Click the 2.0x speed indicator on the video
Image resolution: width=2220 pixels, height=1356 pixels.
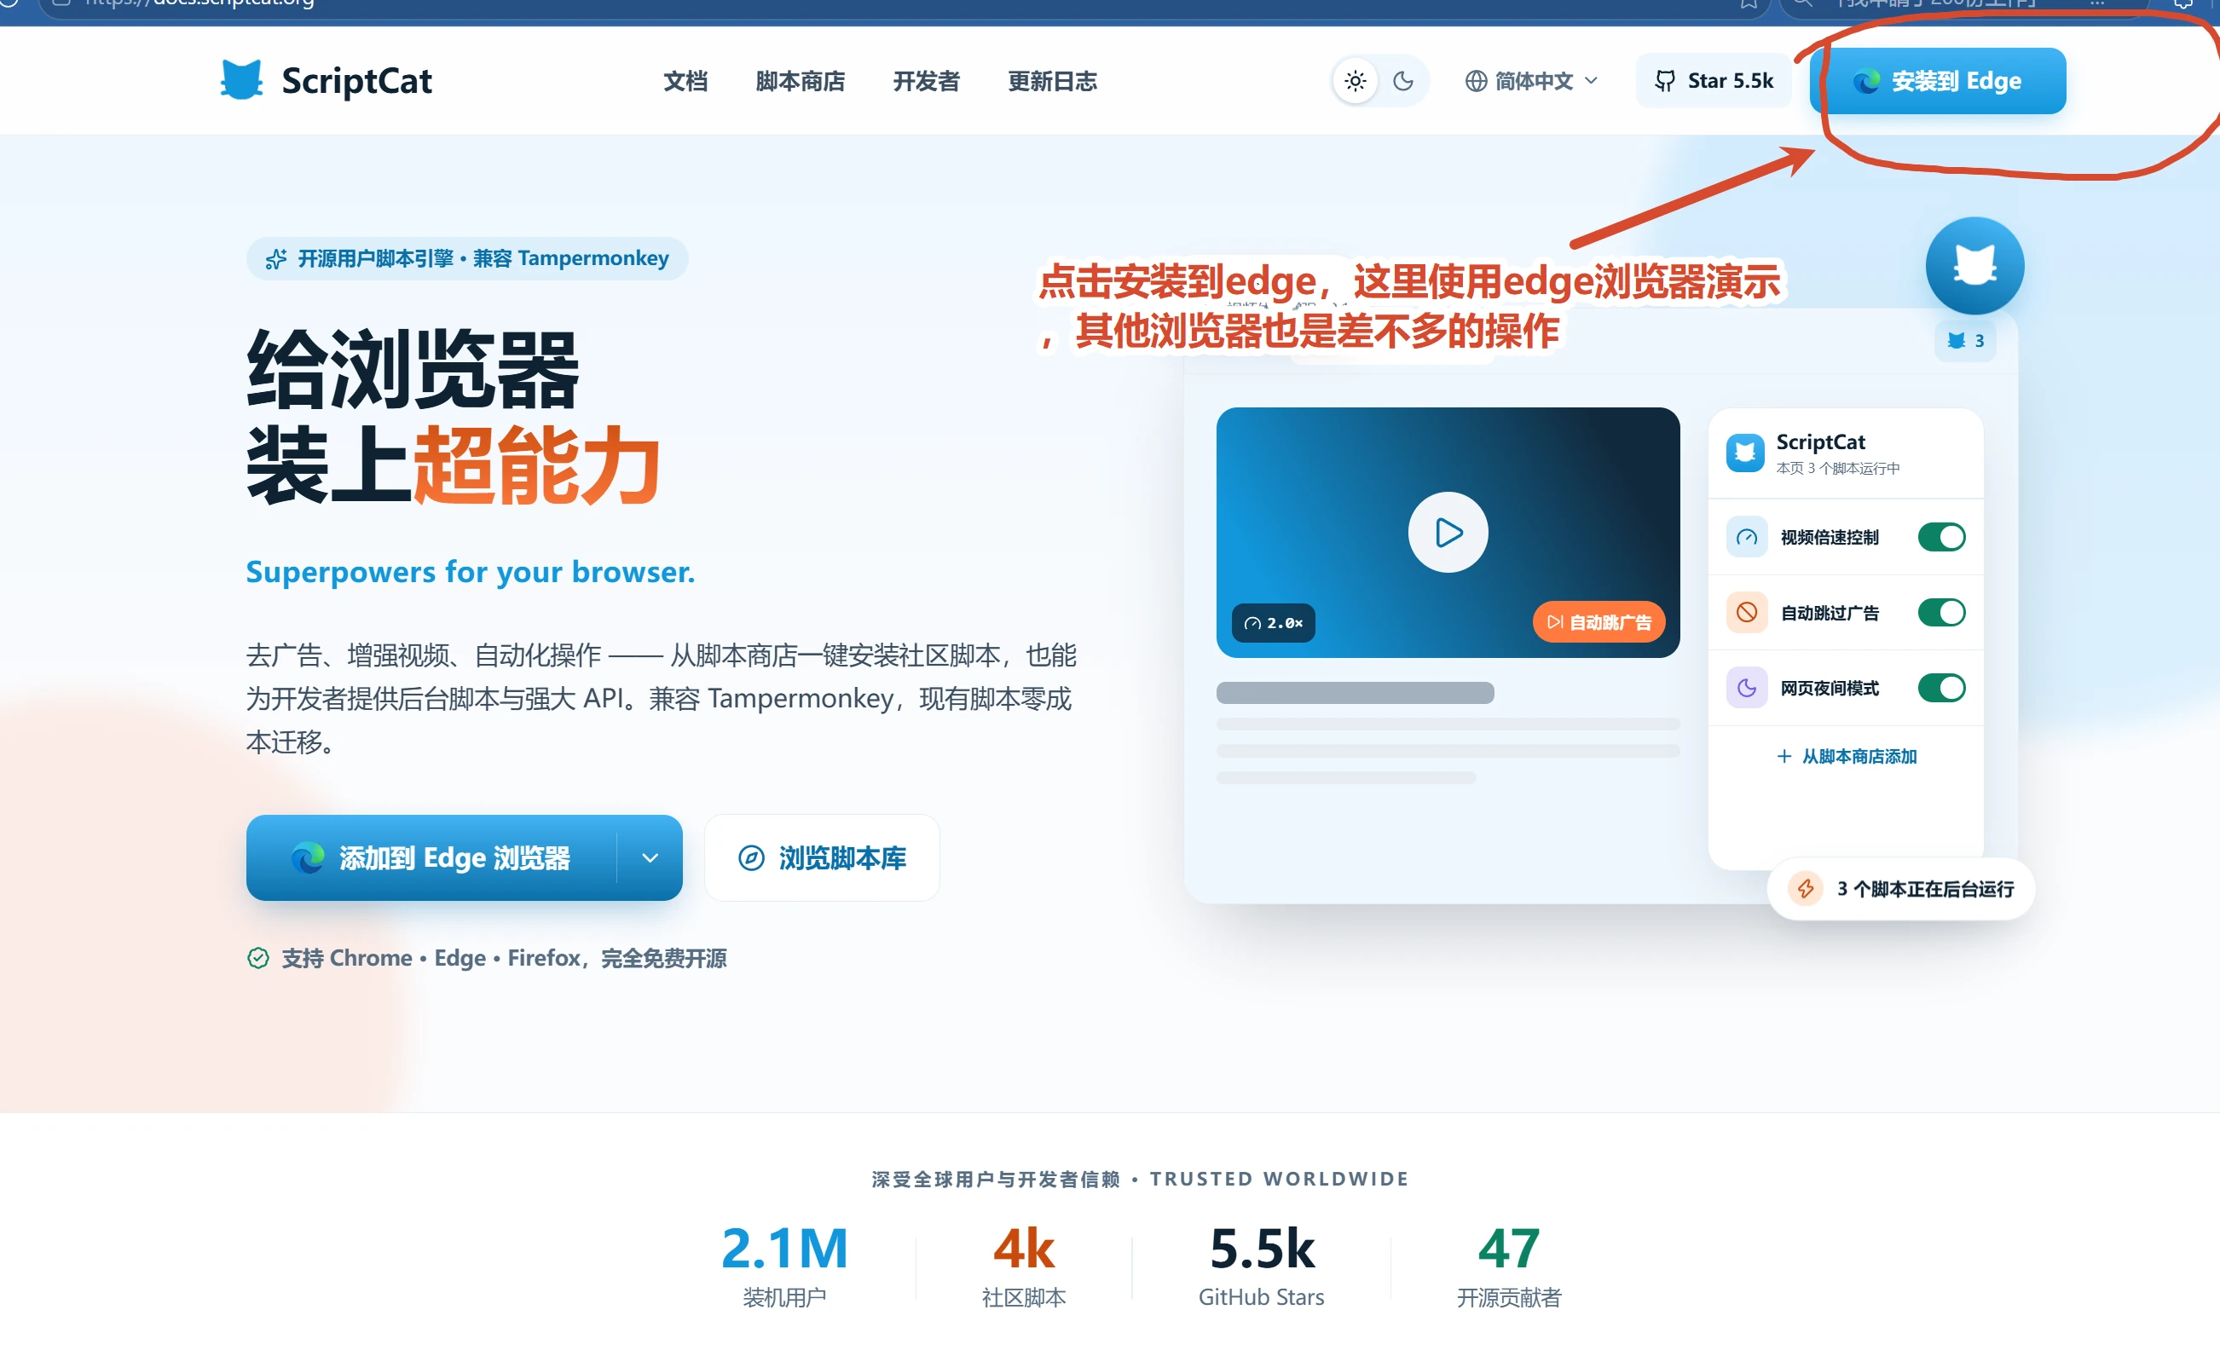tap(1273, 622)
